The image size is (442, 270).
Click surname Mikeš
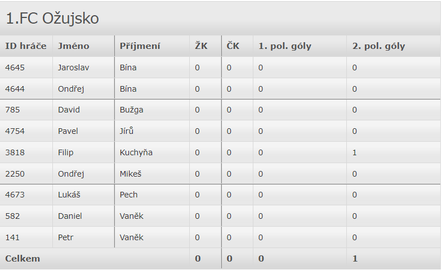[x=131, y=174]
